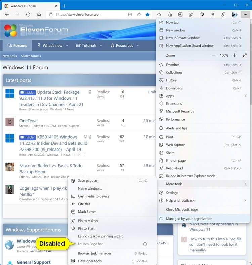The width and height of the screenshot is (252, 265).
Task: Open the Collections toolbar icon
Action: 170,15
